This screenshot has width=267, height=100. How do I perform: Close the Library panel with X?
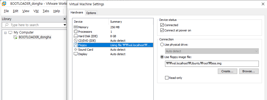click(x=64, y=19)
